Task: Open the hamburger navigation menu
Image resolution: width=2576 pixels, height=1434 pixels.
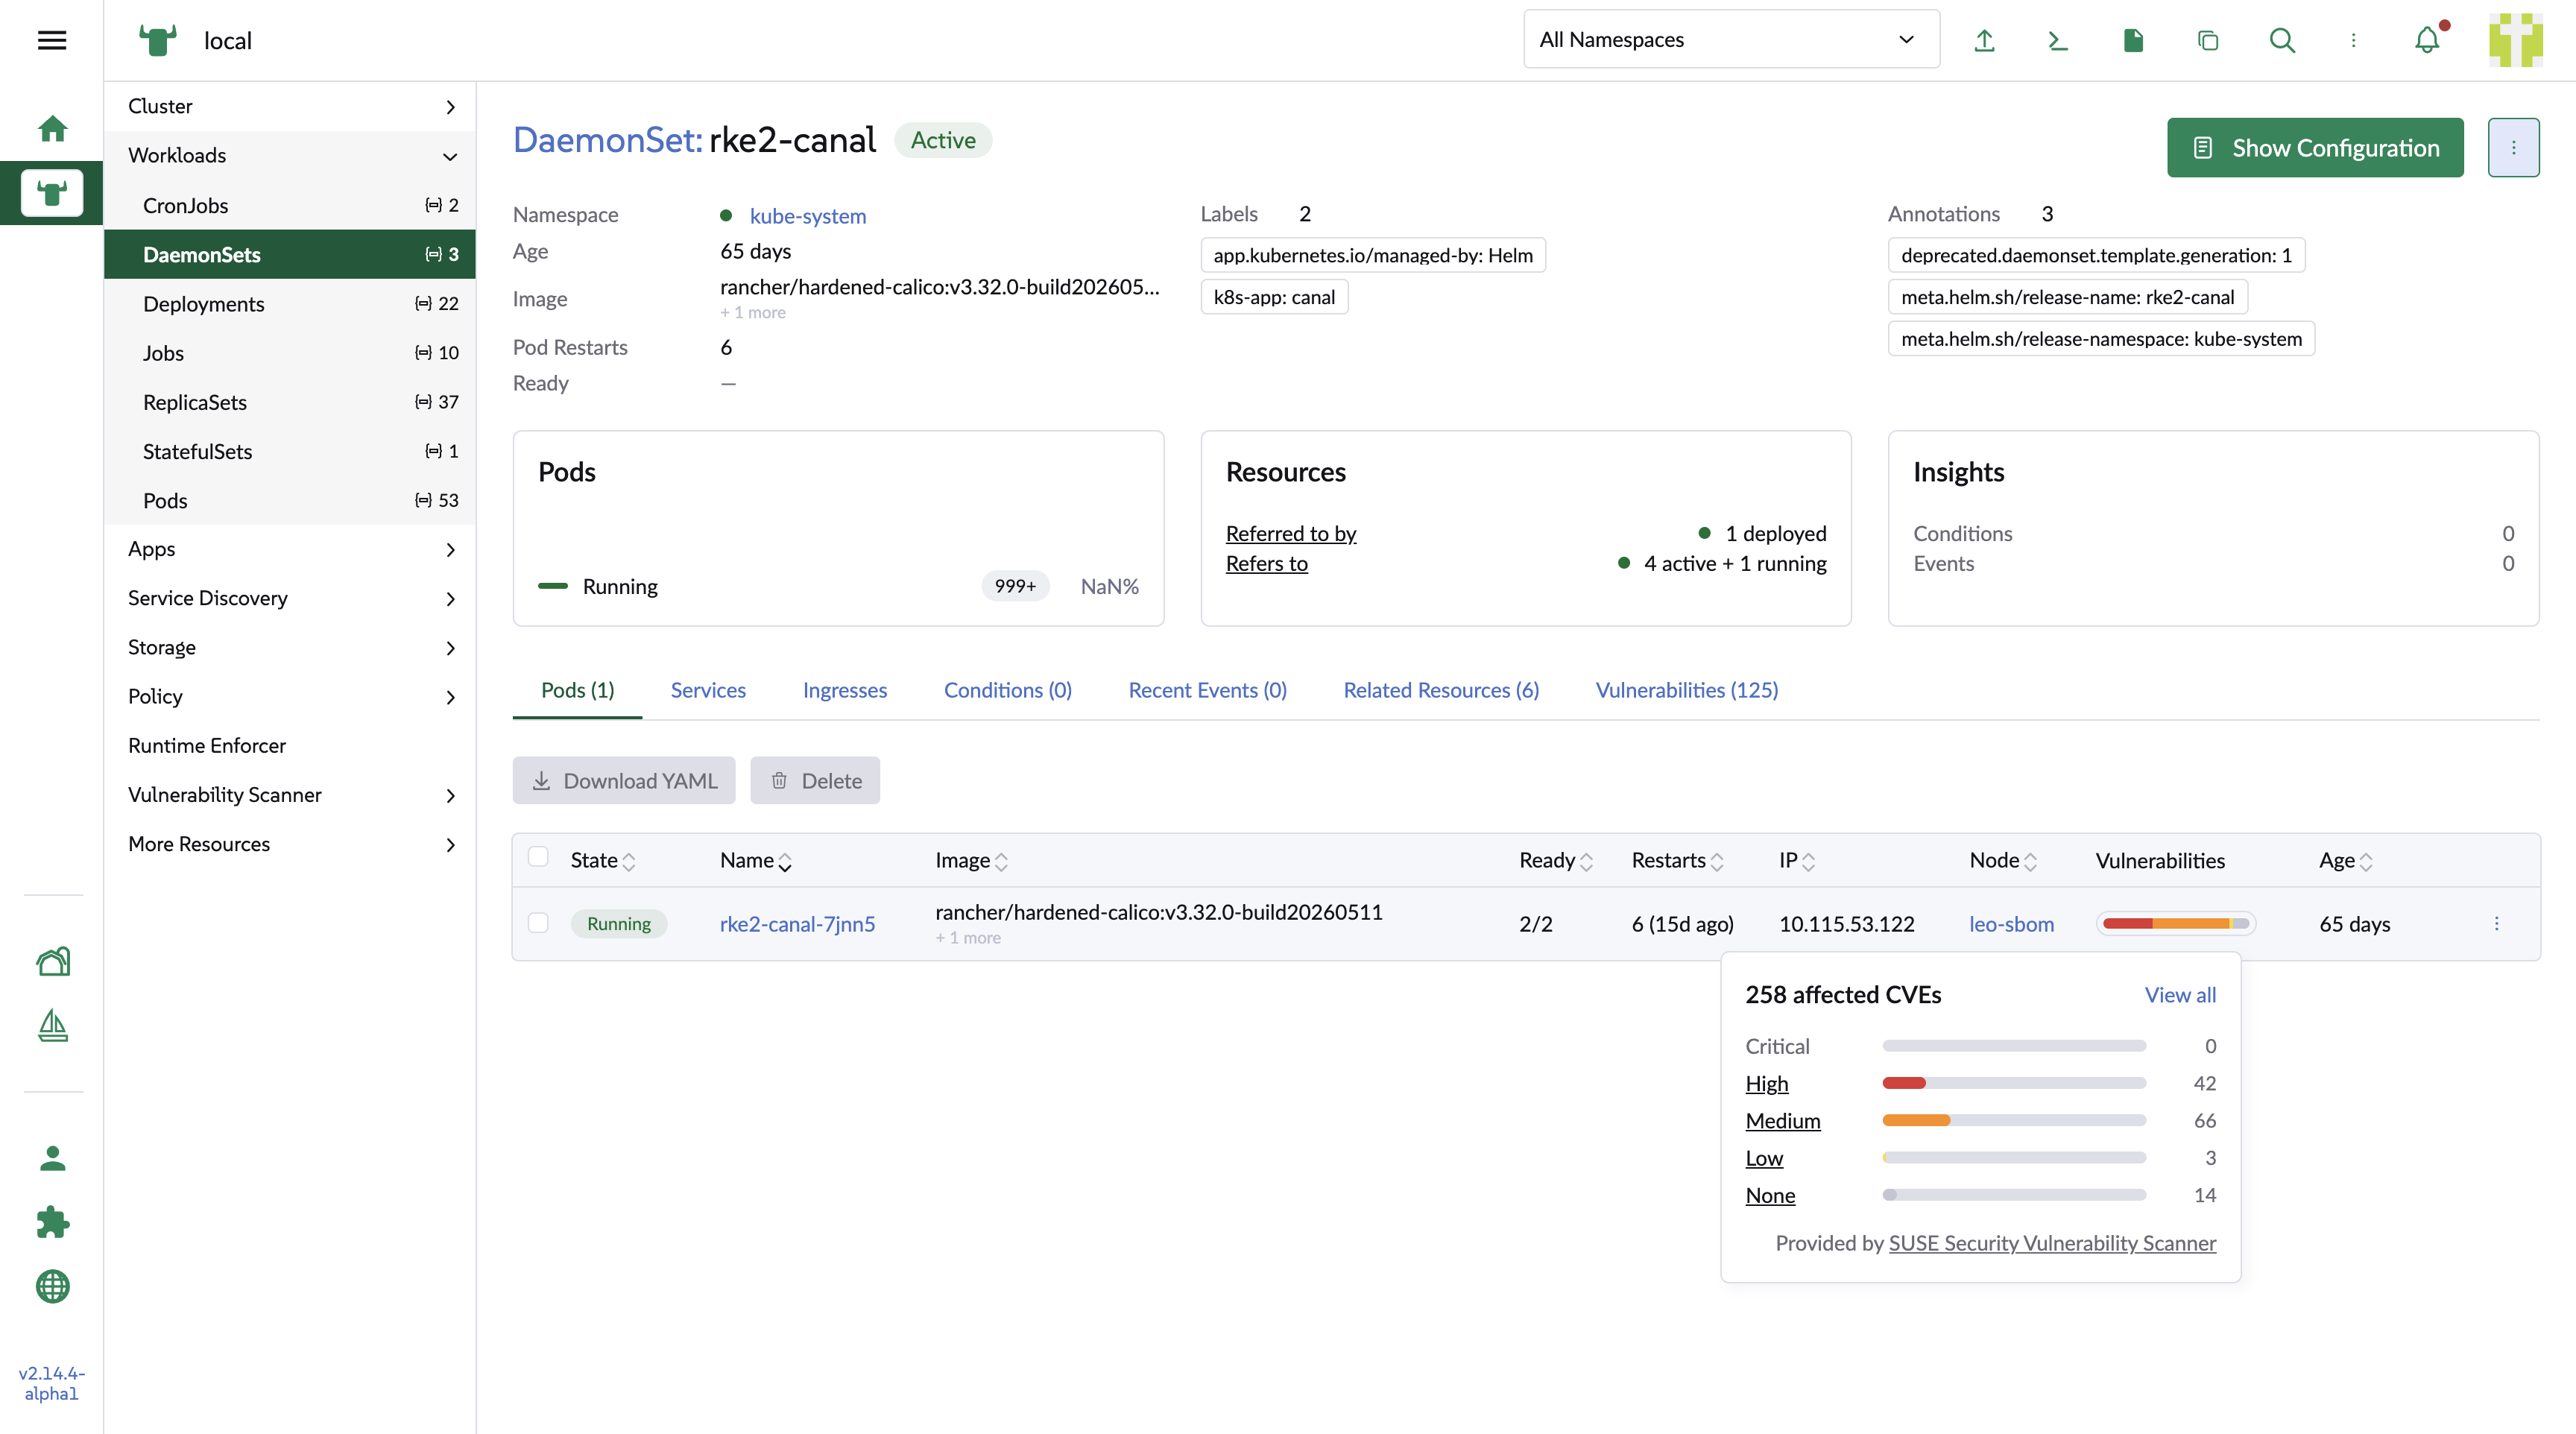Action: point(52,40)
